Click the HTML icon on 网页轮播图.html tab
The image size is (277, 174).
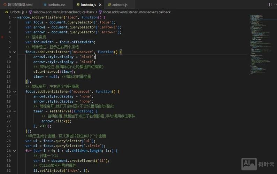(x=5, y=5)
